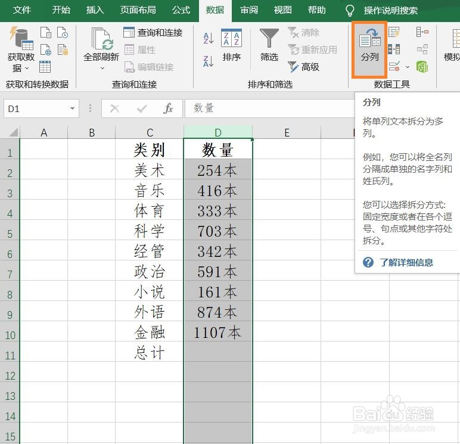
Task: Click the Insert Function fx icon
Action: click(x=168, y=108)
